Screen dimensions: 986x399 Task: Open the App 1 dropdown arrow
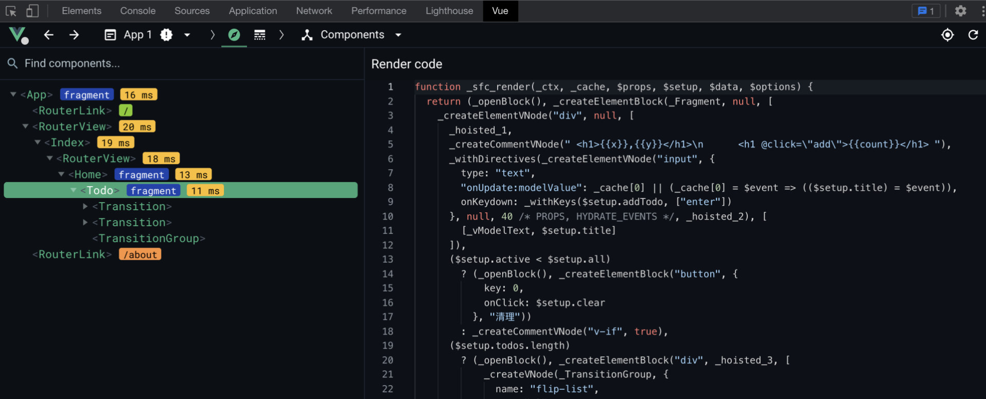point(187,35)
